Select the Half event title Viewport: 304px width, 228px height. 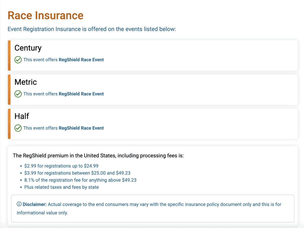pos(22,116)
